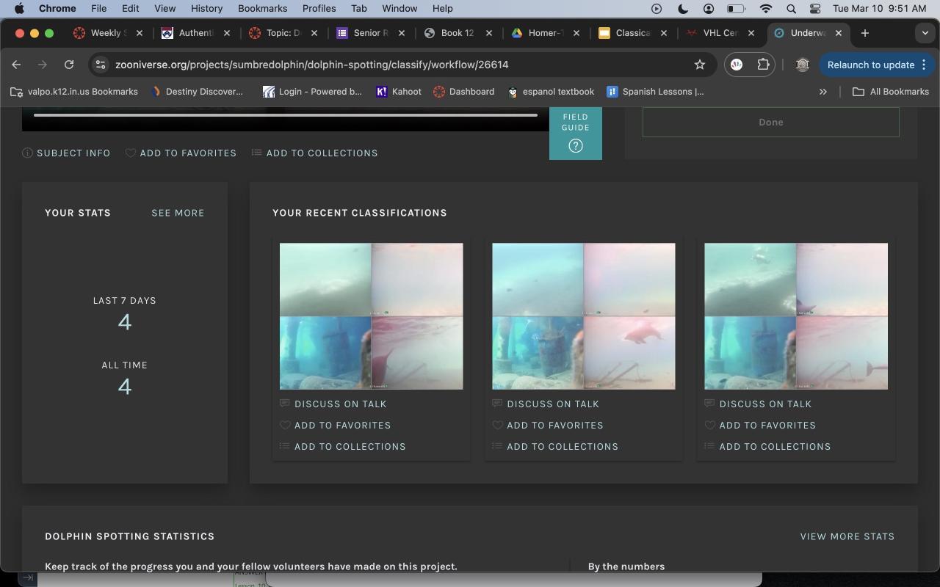Click the Subject Info icon
The image size is (940, 587).
tap(28, 153)
